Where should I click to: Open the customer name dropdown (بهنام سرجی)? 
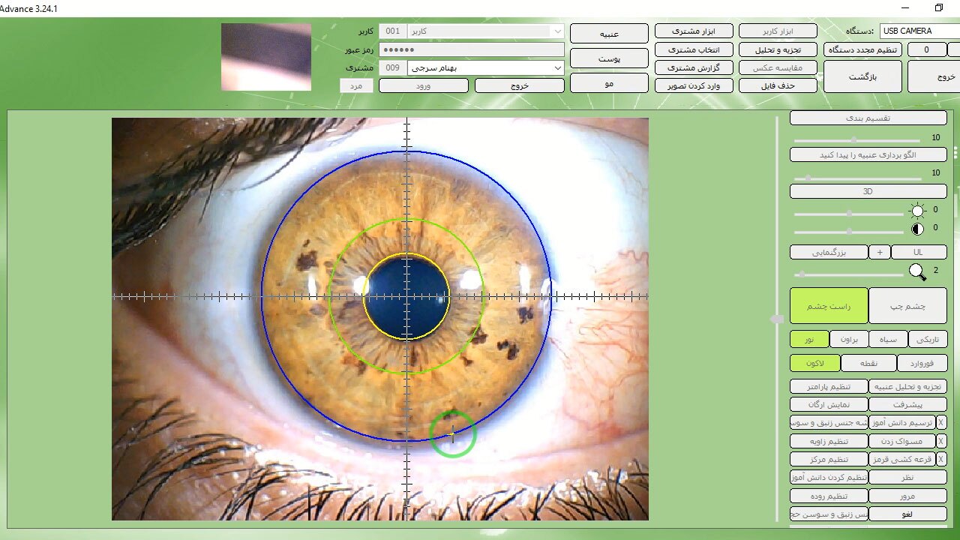coord(556,67)
